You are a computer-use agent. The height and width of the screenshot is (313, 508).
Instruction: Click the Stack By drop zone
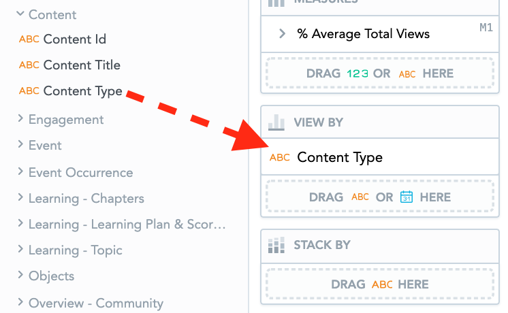380,284
